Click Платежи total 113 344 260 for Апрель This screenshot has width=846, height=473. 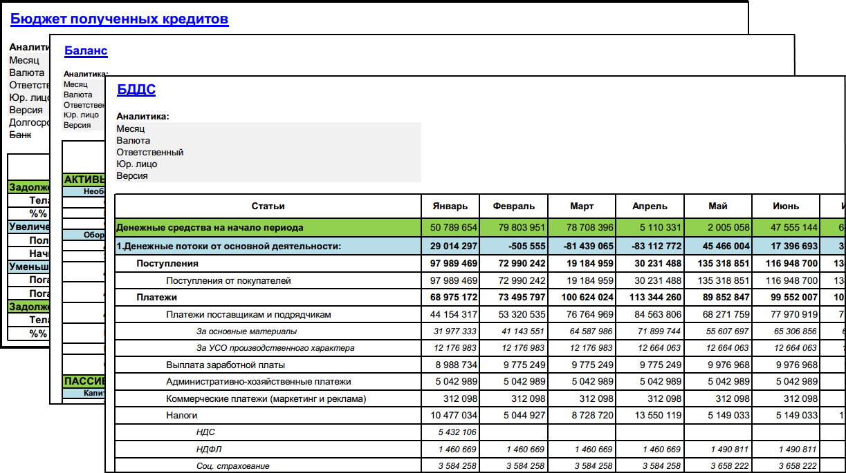[x=655, y=297]
